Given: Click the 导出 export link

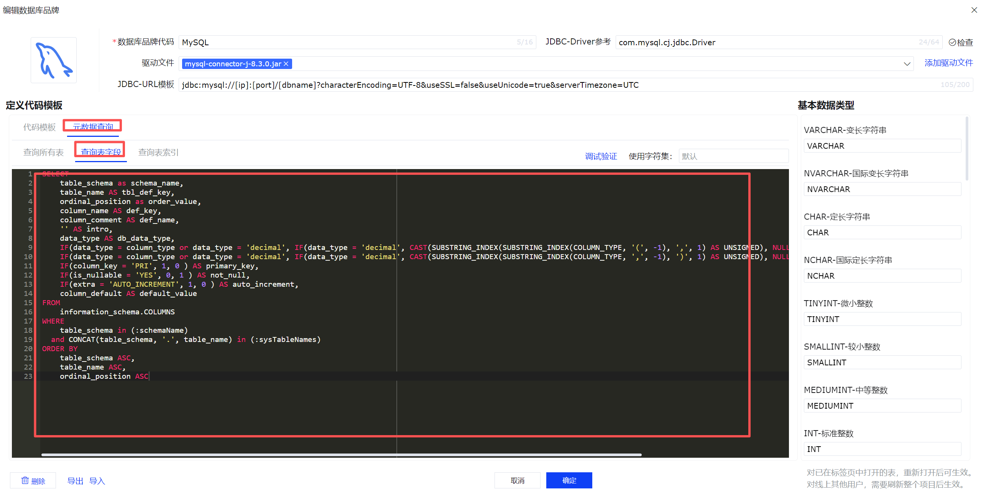Looking at the screenshot, I should click(x=75, y=481).
